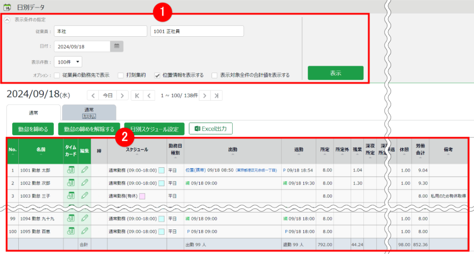Click edit pencil for 勤怠 次郎
The image size is (474, 254).
(x=85, y=182)
